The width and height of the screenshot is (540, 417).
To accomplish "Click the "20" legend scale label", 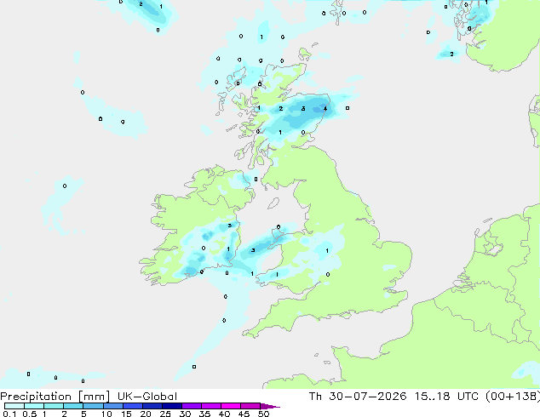I will click(x=146, y=414).
